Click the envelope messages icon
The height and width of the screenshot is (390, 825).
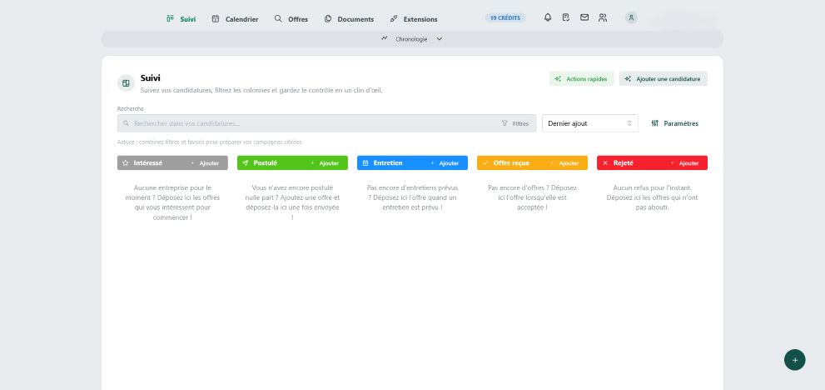584,17
